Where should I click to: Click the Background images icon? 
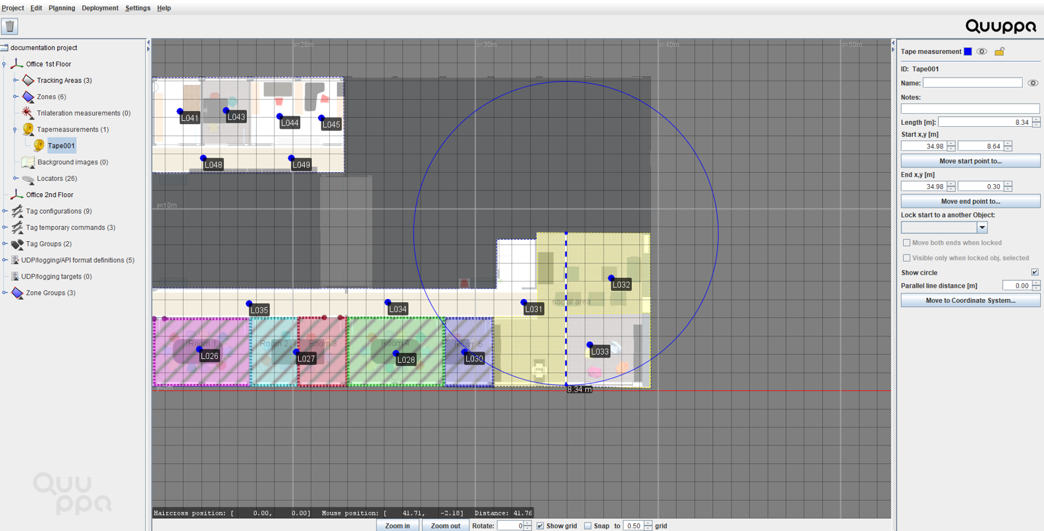[x=28, y=162]
